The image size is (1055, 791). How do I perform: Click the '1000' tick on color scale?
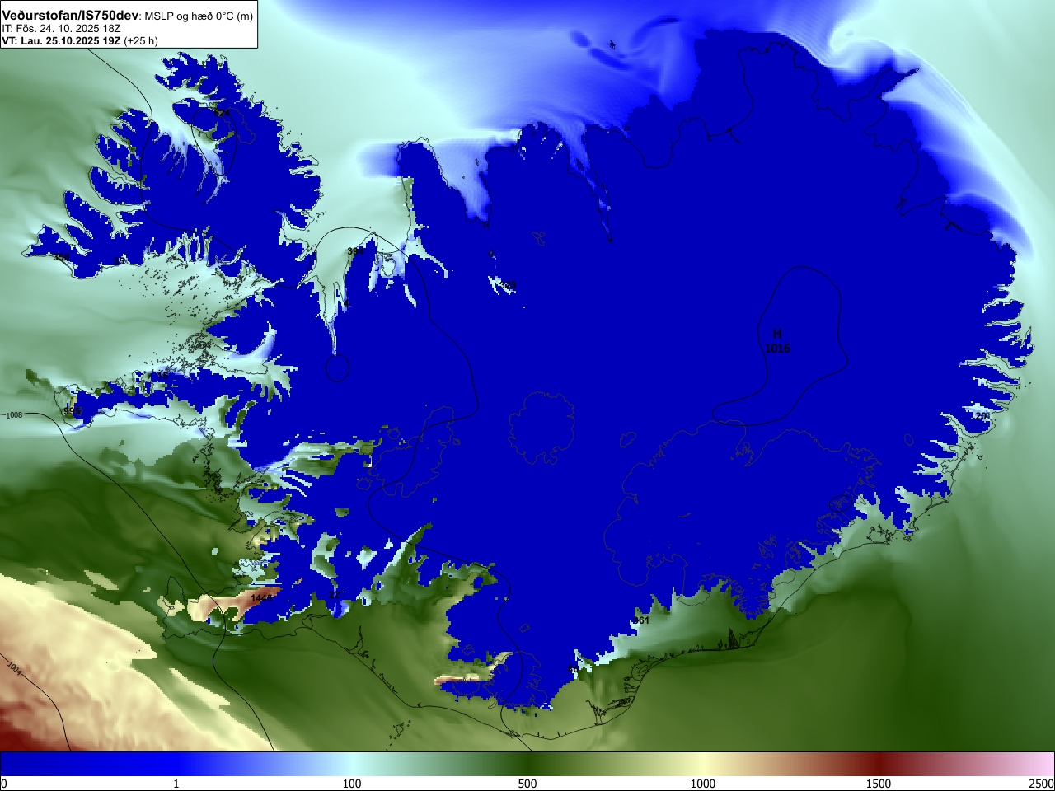tap(703, 784)
